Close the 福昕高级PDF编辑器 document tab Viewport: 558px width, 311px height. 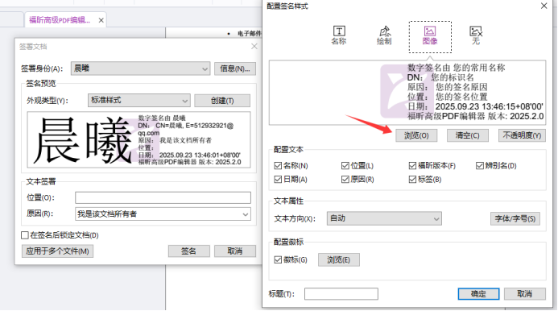point(101,20)
